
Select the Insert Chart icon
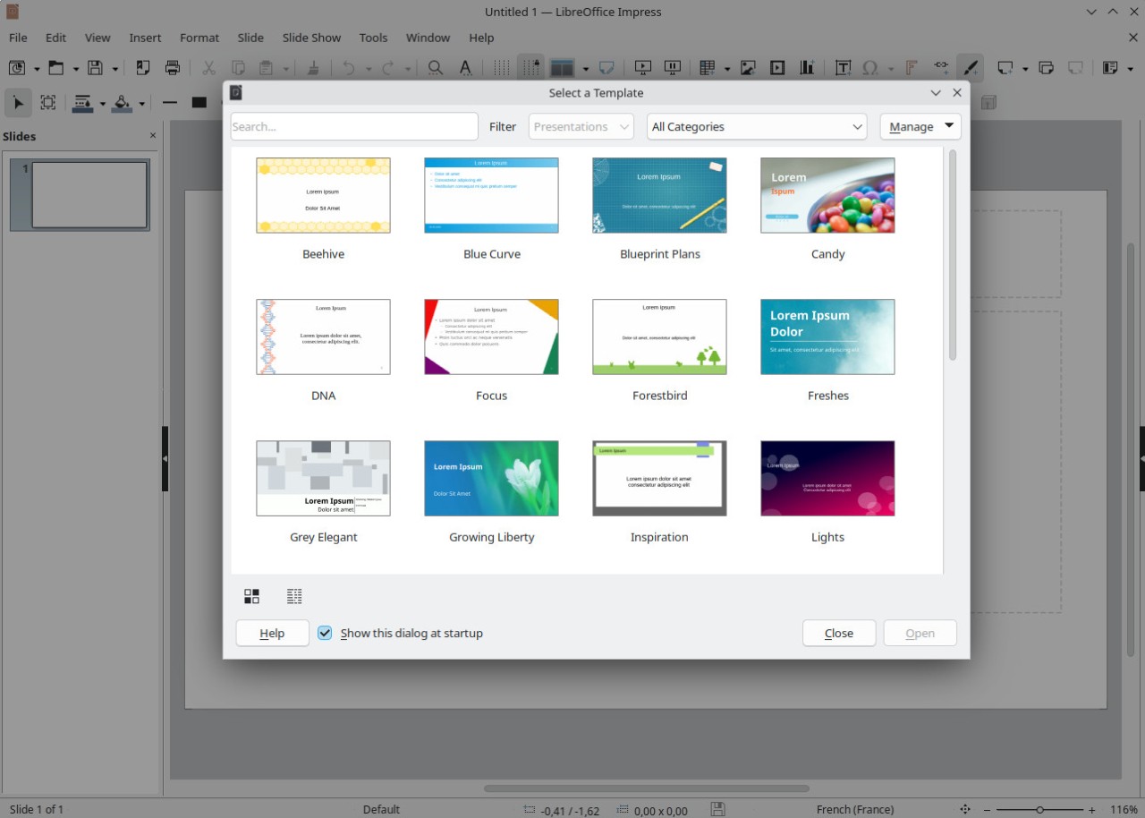(x=806, y=67)
